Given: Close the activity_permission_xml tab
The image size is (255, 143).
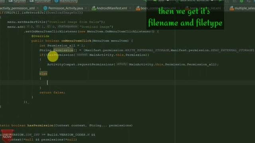Looking at the screenshot, I should point(38,8).
